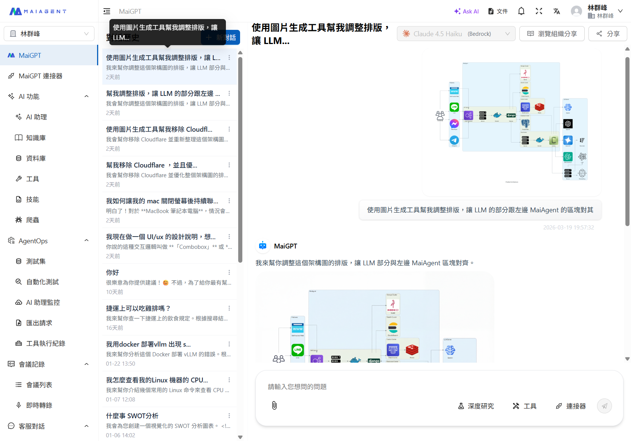631x441 pixels.
Task: Launch Ask AI from the top bar
Action: (466, 11)
